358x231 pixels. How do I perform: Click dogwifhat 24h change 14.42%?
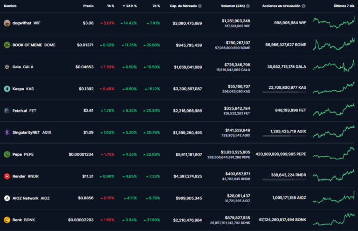(129, 23)
